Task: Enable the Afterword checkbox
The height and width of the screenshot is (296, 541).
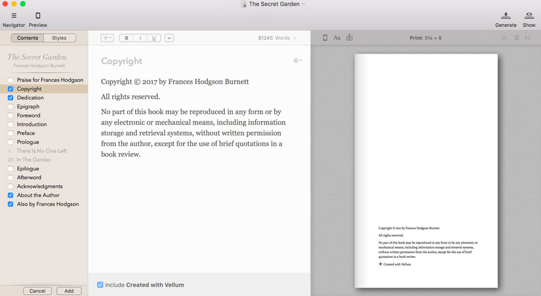Action: 11,177
